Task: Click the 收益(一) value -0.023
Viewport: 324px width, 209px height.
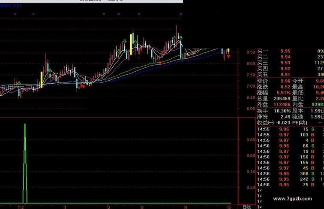Action: [283, 123]
